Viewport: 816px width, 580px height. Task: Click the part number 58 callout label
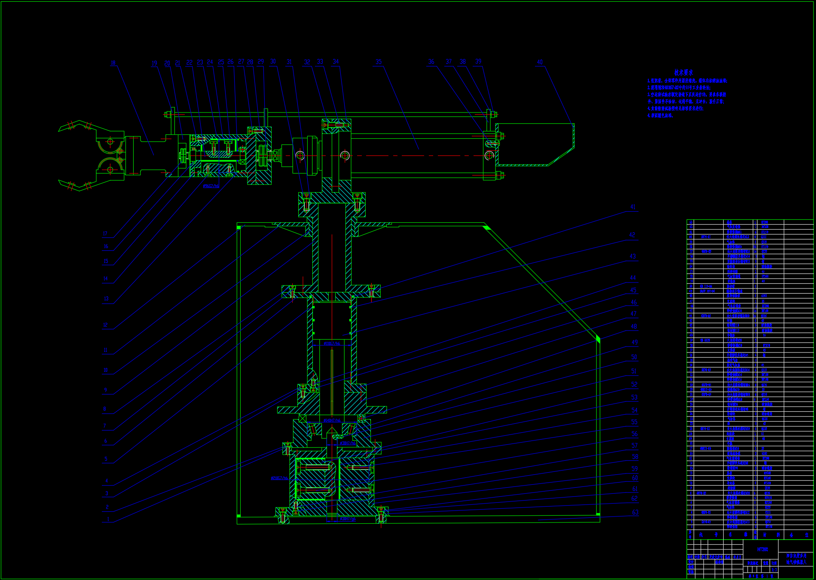coord(635,457)
